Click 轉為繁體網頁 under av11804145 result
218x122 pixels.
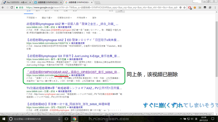[78, 75]
